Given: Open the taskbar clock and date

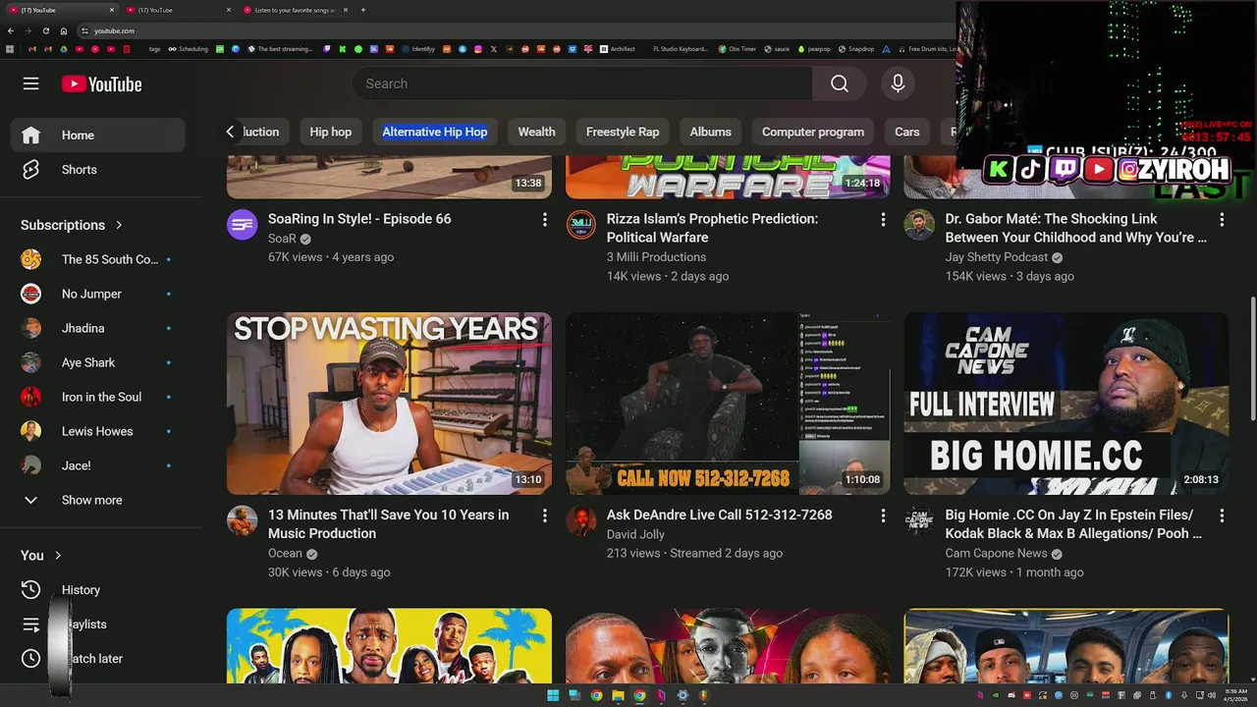Looking at the screenshot, I should coord(1235,695).
